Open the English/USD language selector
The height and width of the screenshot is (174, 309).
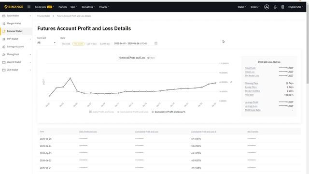click(295, 7)
